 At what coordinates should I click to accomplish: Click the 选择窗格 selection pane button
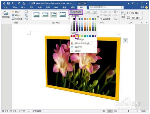point(105,19)
